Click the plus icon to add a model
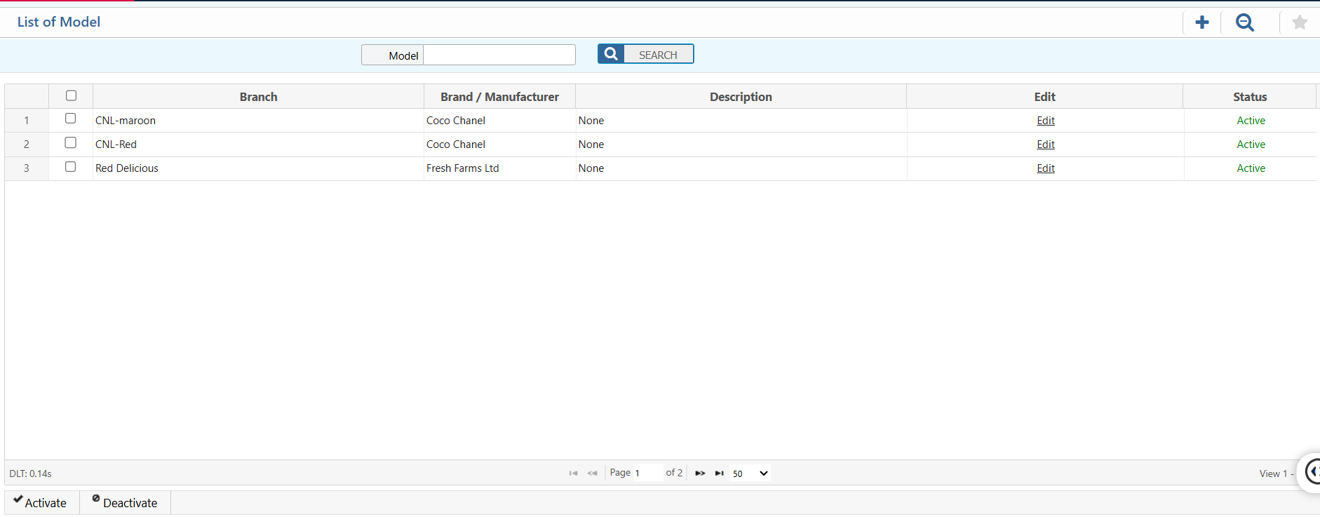Viewport: 1320px width, 517px height. (1201, 22)
